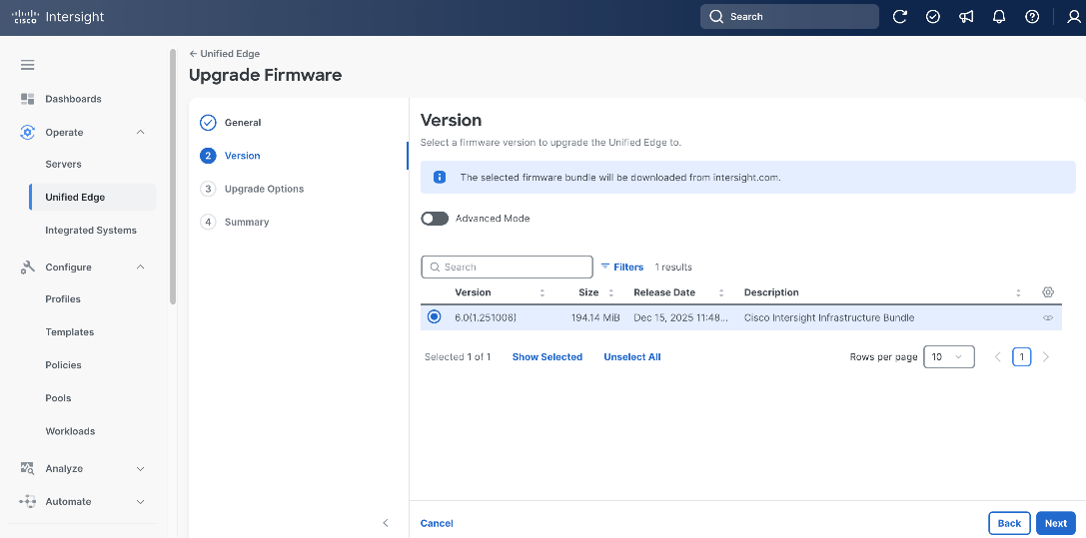Image resolution: width=1086 pixels, height=538 pixels.
Task: Open Templates in the sidebar
Action: (69, 332)
